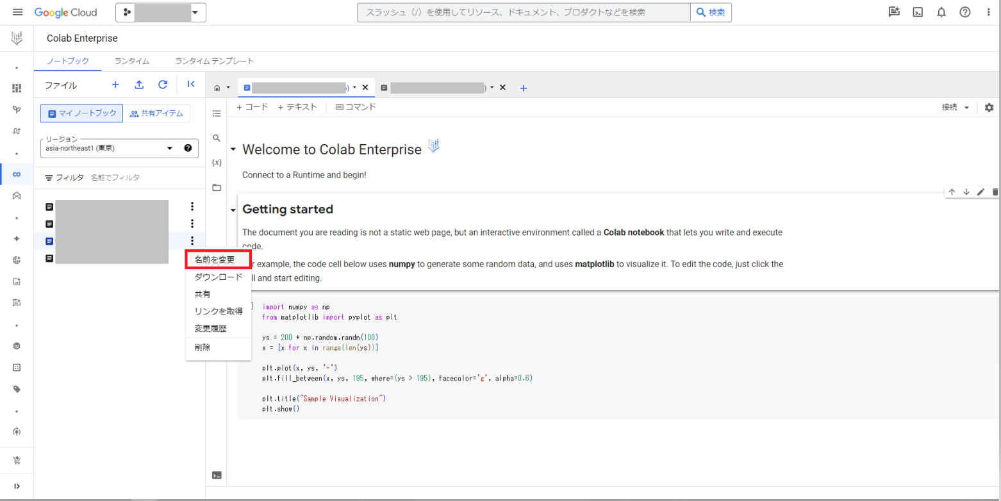Add a new code cell with + コード
Viewport: 1001px width, 501px height.
[x=252, y=107]
